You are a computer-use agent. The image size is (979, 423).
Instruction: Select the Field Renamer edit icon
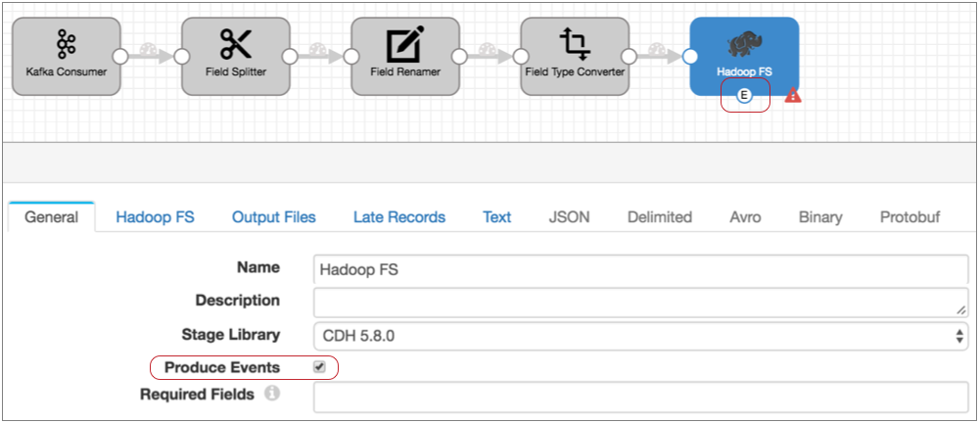pyautogui.click(x=405, y=45)
